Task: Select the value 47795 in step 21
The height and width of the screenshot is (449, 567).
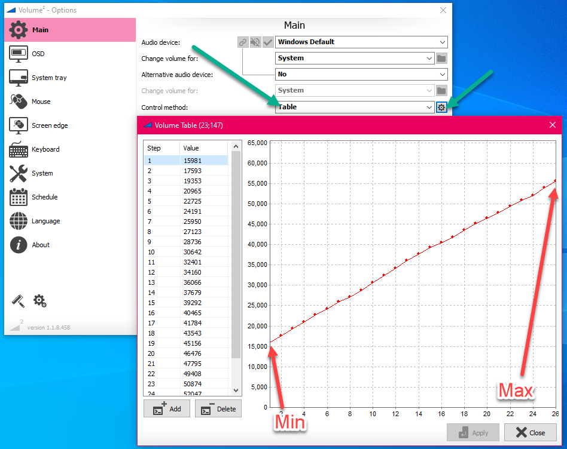Action: (x=193, y=364)
